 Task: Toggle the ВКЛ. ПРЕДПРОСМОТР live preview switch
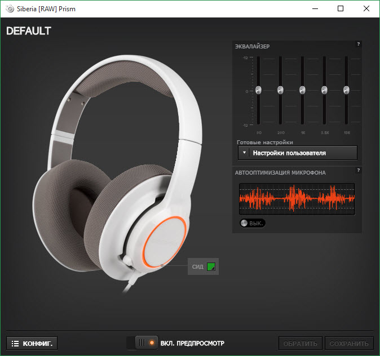(x=142, y=342)
